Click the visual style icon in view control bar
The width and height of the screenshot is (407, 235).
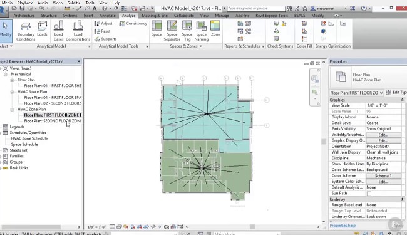[x=119, y=227]
